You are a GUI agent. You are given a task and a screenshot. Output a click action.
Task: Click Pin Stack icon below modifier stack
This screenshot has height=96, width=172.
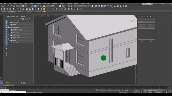[139, 41]
